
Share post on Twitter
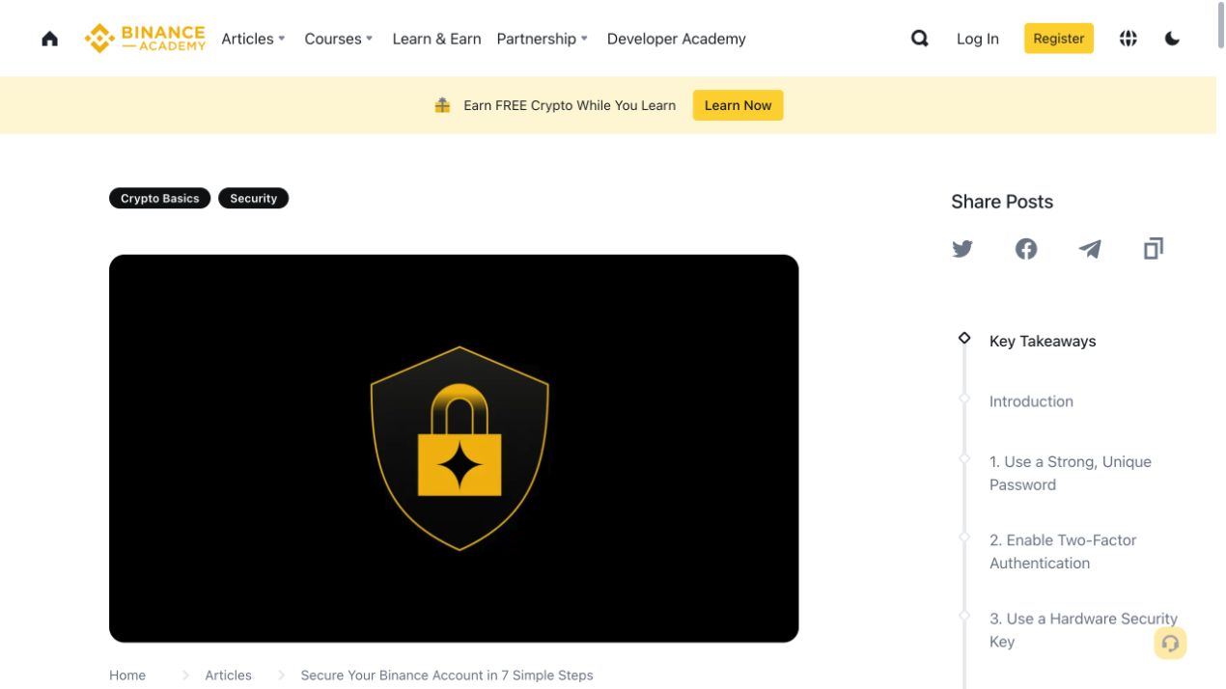tap(962, 249)
